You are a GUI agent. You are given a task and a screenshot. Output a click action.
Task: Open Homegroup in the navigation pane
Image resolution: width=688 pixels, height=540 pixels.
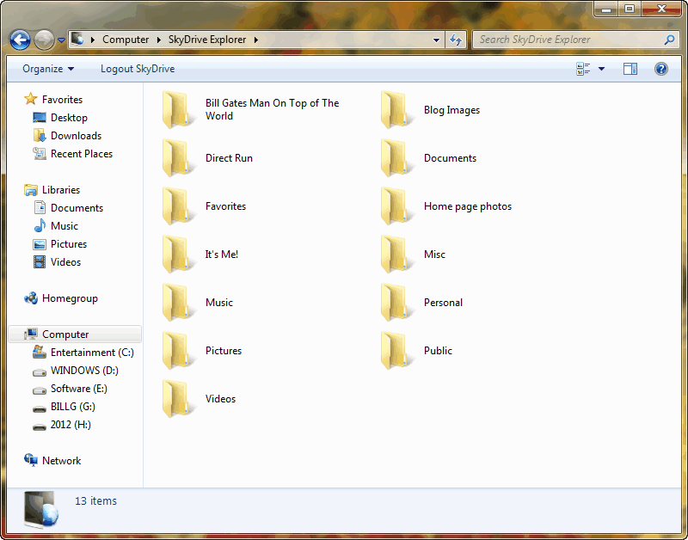click(x=70, y=298)
